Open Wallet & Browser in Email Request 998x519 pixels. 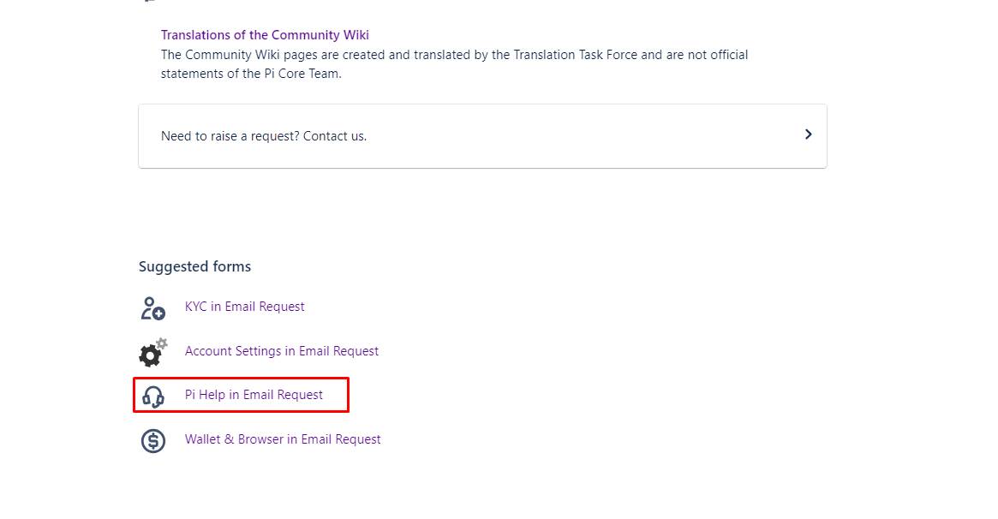(x=283, y=439)
